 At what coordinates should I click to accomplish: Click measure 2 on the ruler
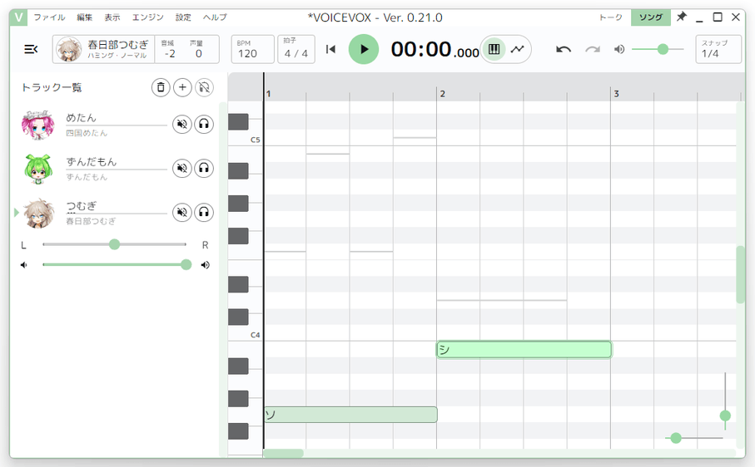(x=443, y=94)
